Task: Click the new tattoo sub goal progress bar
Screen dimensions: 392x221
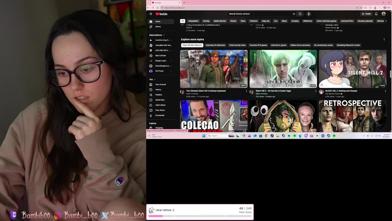Action: (x=200, y=216)
